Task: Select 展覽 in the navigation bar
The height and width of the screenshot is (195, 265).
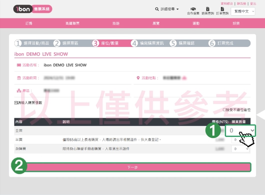Action: point(156,23)
